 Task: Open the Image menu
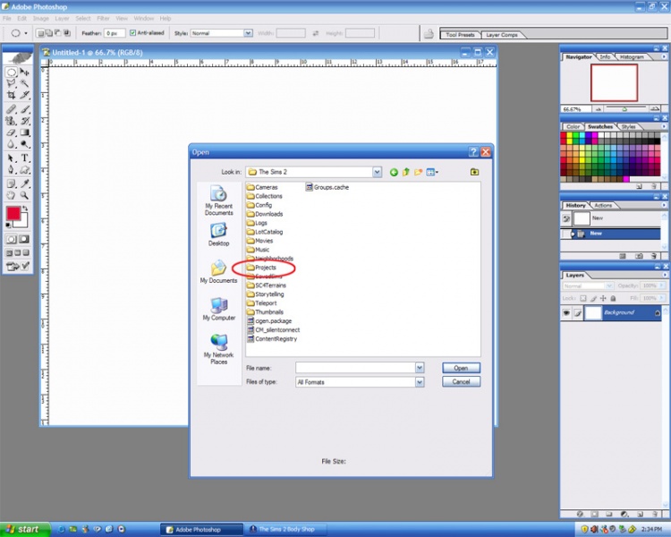[40, 19]
